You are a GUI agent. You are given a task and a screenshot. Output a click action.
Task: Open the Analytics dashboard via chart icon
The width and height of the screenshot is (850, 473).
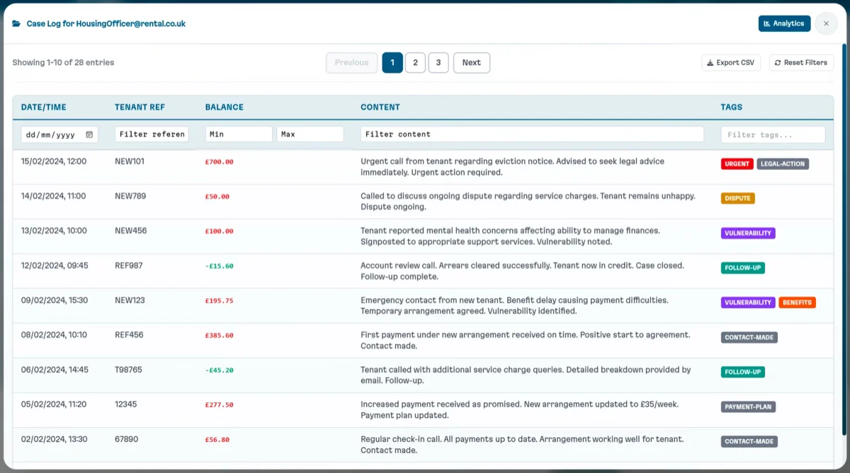coord(768,23)
